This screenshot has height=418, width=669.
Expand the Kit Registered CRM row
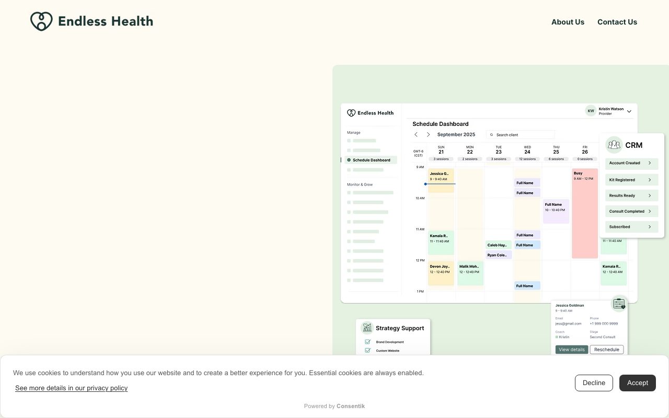(632, 180)
